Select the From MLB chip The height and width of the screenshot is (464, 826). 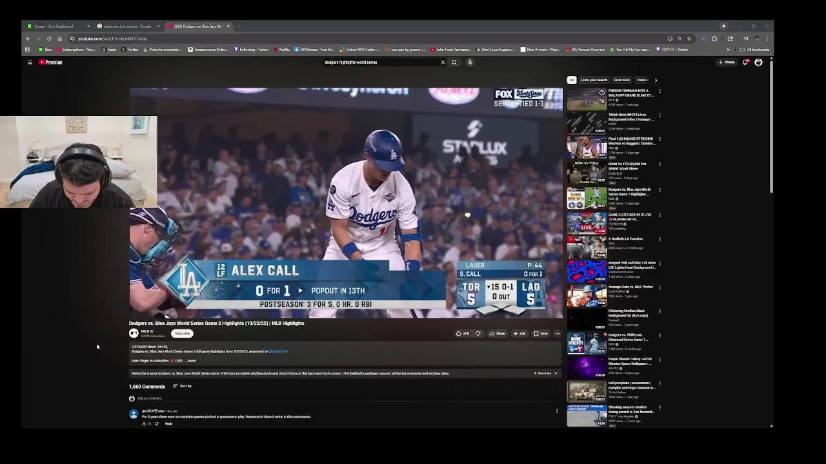[x=621, y=80]
